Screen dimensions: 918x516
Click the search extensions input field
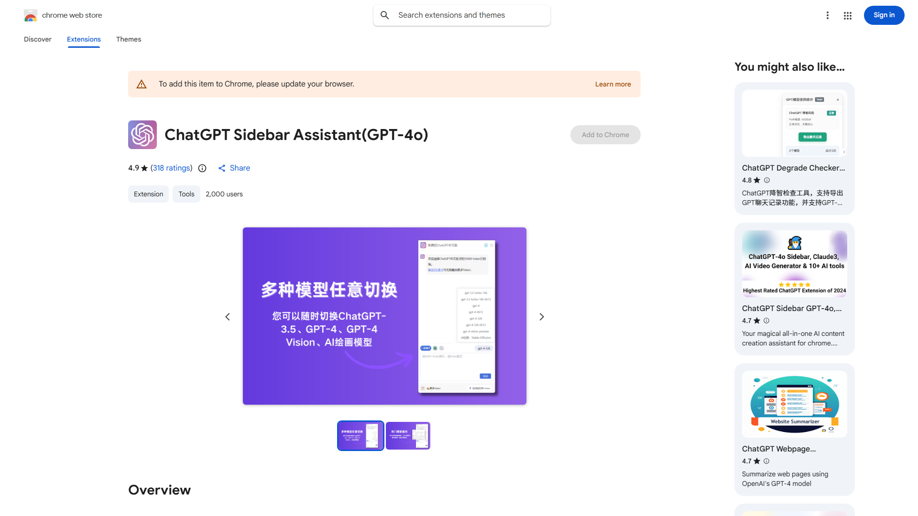pyautogui.click(x=461, y=15)
